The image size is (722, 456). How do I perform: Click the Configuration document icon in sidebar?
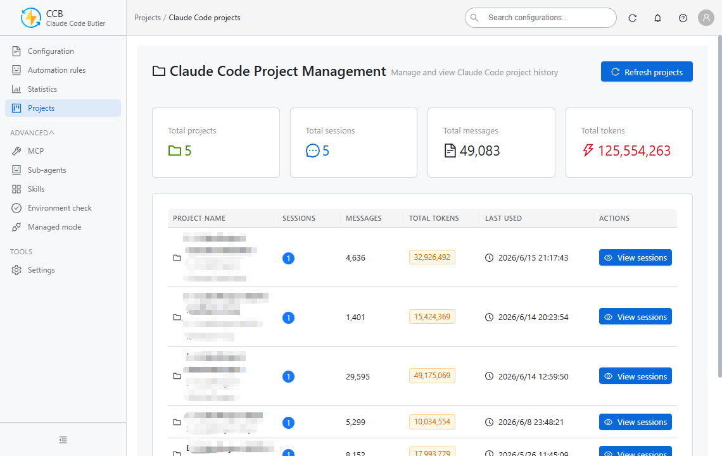[16, 51]
